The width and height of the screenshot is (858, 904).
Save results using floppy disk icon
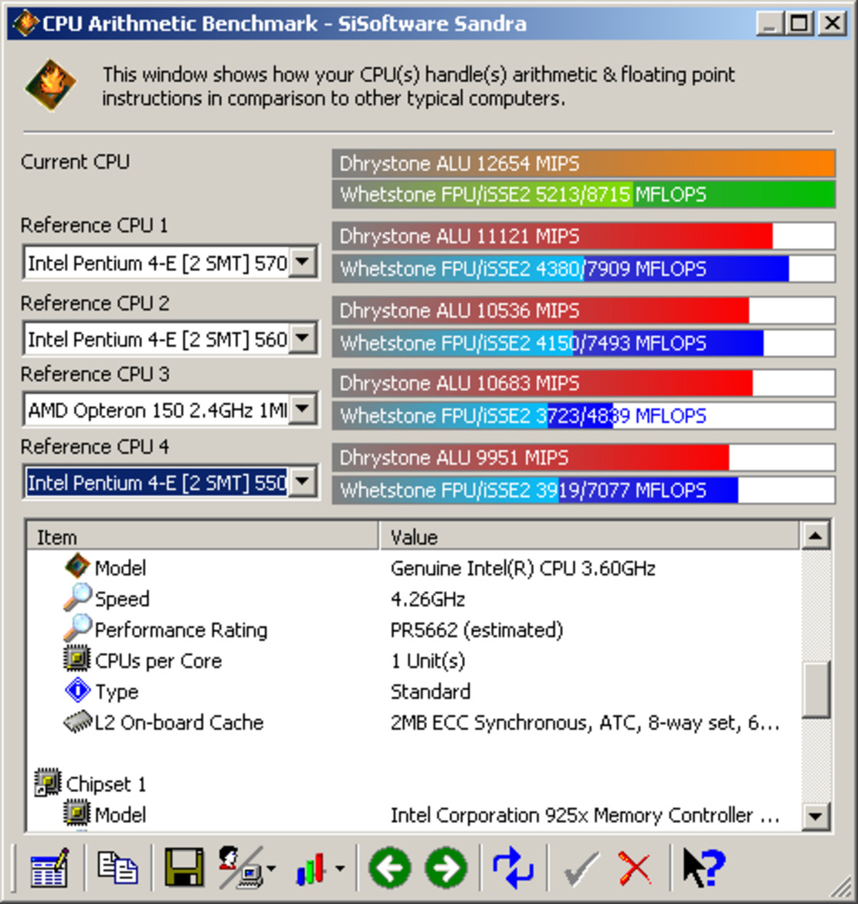pos(184,867)
